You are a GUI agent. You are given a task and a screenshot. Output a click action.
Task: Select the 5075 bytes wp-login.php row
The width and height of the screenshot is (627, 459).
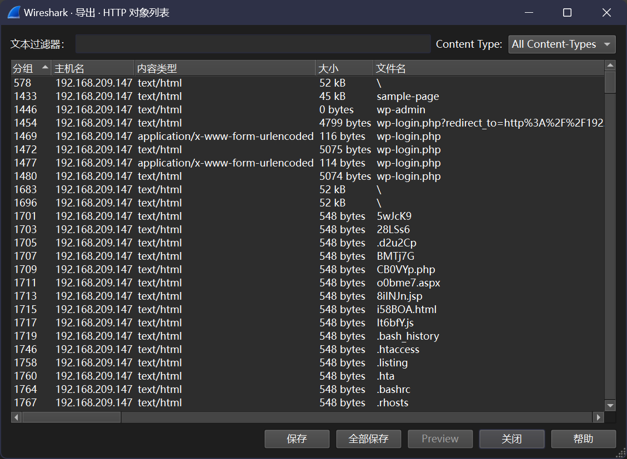click(308, 150)
